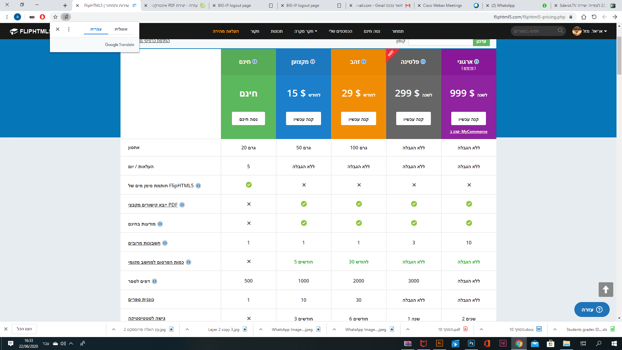
Task: Click Buy Now for the $15 professional plan
Action: 303,119
